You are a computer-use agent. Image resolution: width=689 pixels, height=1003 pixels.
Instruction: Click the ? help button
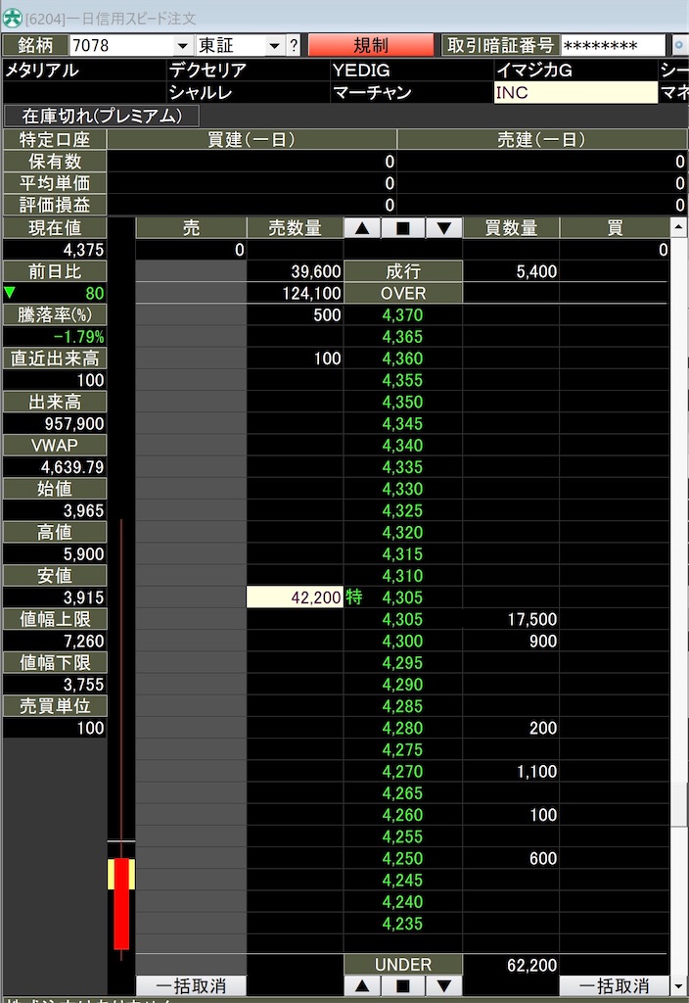point(294,45)
